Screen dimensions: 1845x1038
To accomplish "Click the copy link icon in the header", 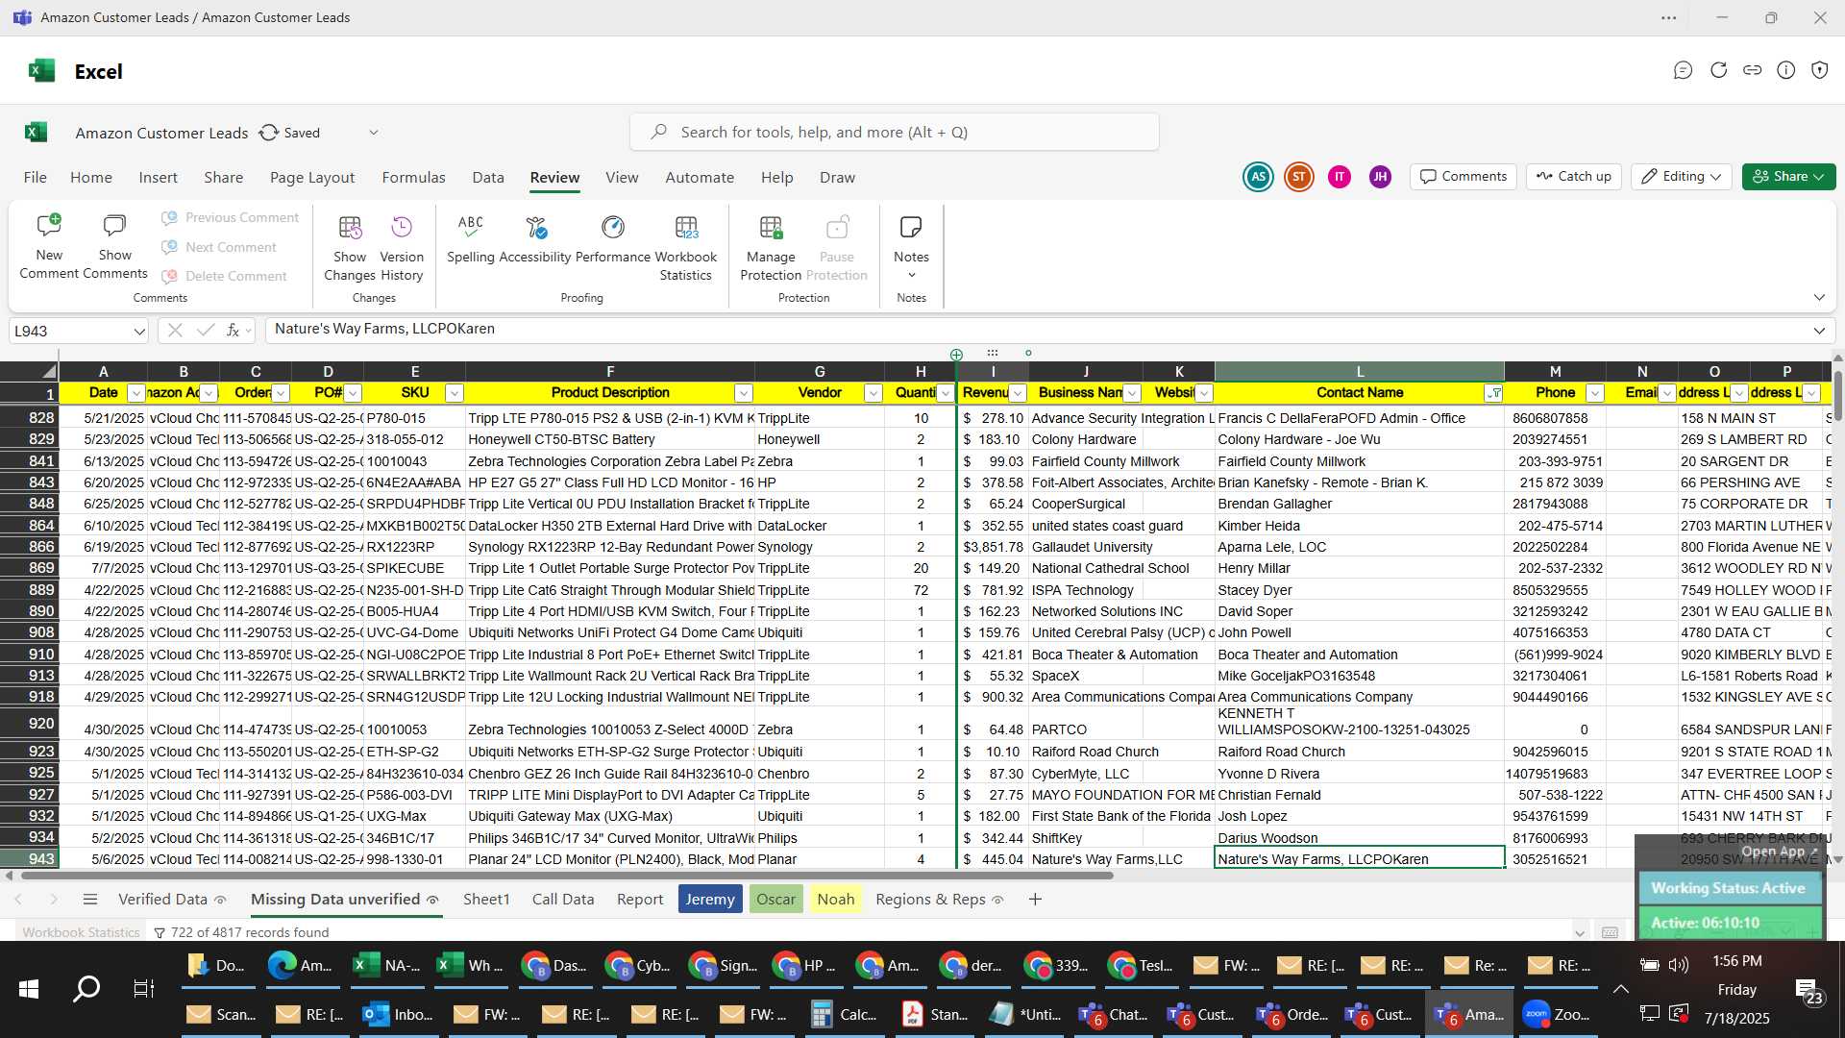I will (x=1753, y=70).
